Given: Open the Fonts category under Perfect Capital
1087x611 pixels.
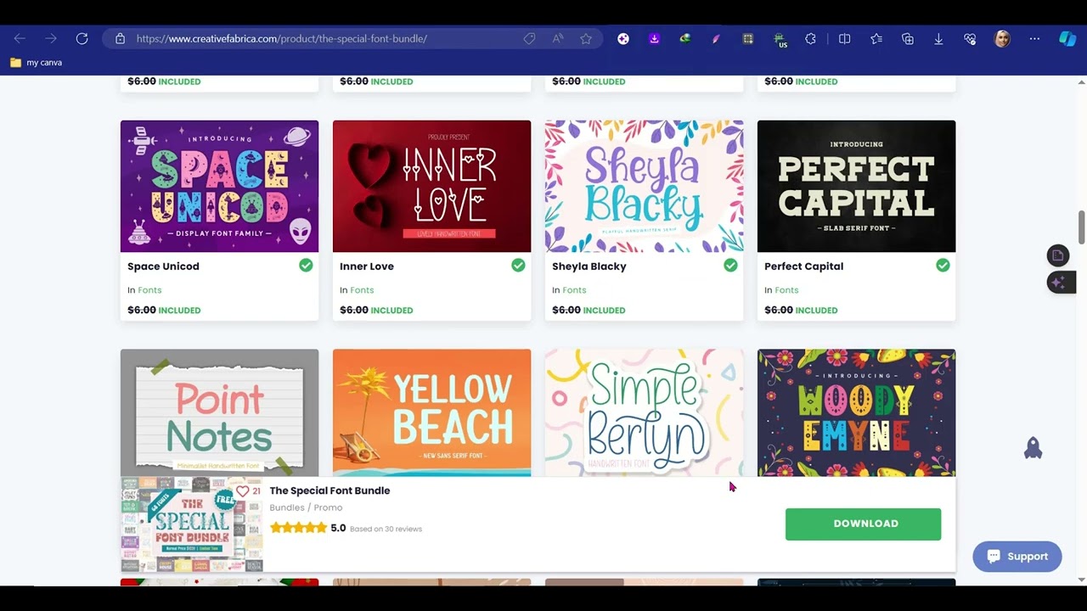Looking at the screenshot, I should (786, 290).
